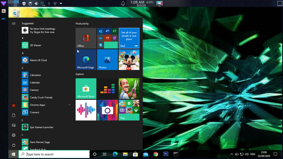
Task: Open Documents from the Start rail
Action: (x=14, y=115)
